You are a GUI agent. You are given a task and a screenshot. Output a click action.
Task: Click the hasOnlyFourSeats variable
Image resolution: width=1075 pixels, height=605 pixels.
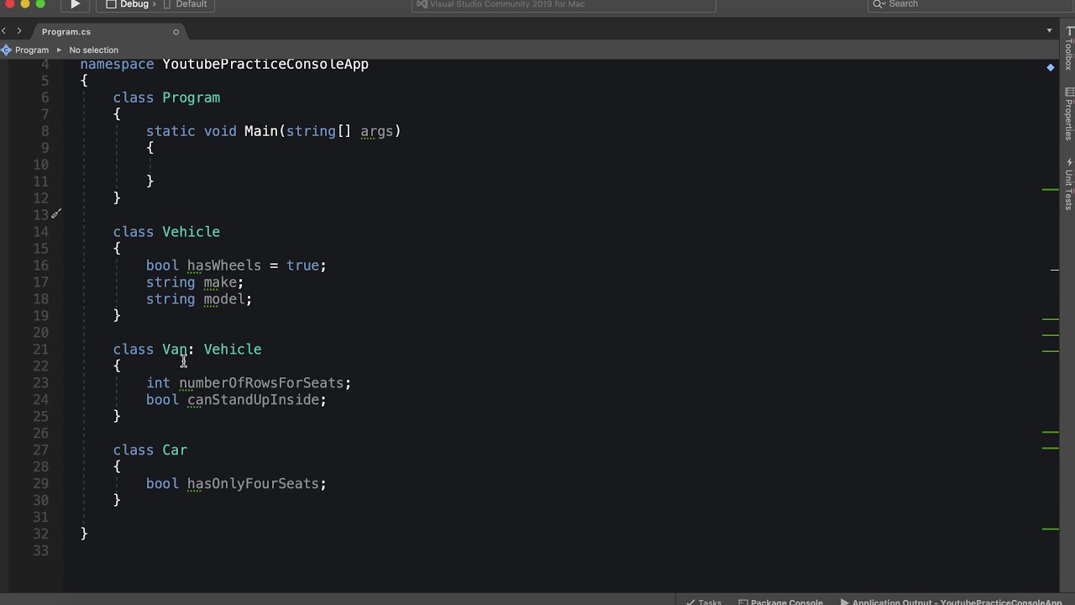[x=253, y=484]
